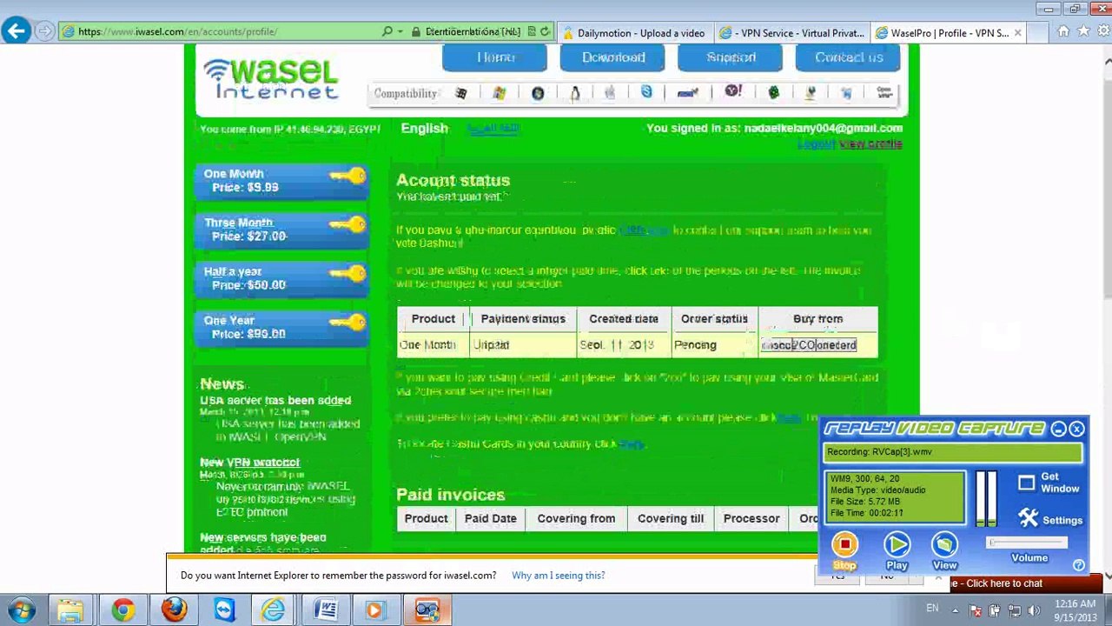This screenshot has width=1112, height=626.
Task: Open TeamViewer from the taskbar
Action: (224, 609)
